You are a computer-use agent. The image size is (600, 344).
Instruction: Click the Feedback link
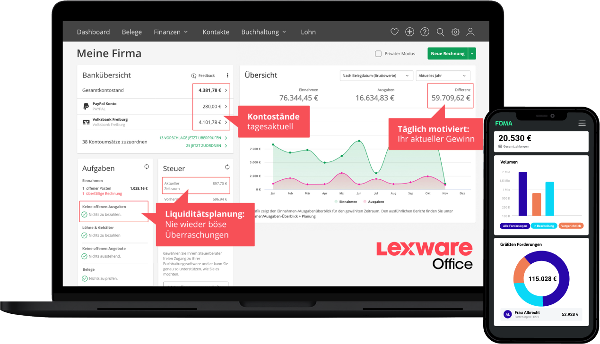tap(206, 76)
